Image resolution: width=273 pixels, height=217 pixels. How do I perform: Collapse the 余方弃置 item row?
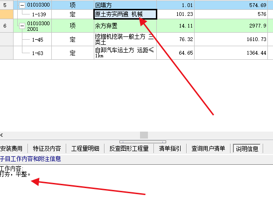(x=22, y=26)
